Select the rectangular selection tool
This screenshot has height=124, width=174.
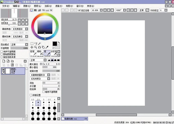[x=32, y=44]
